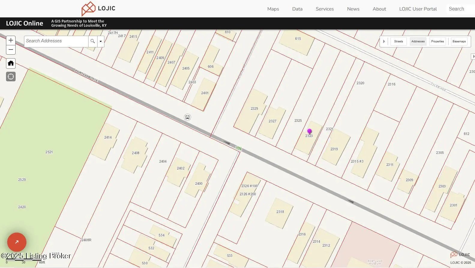Toggle the Addresses layer

[418, 41]
